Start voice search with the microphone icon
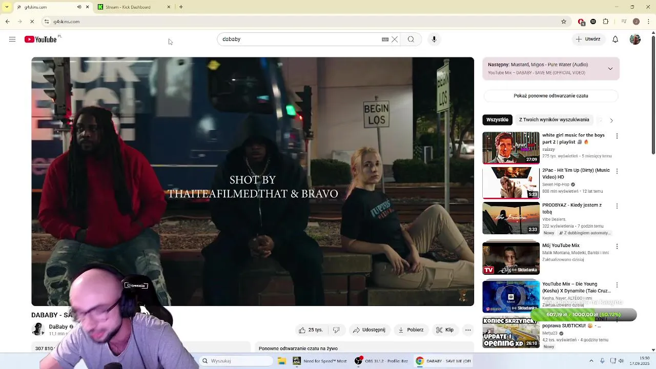Viewport: 656px width, 369px height. [x=434, y=39]
